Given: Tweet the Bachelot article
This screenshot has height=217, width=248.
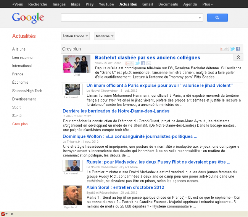Looking at the screenshot, I should point(137,63).
